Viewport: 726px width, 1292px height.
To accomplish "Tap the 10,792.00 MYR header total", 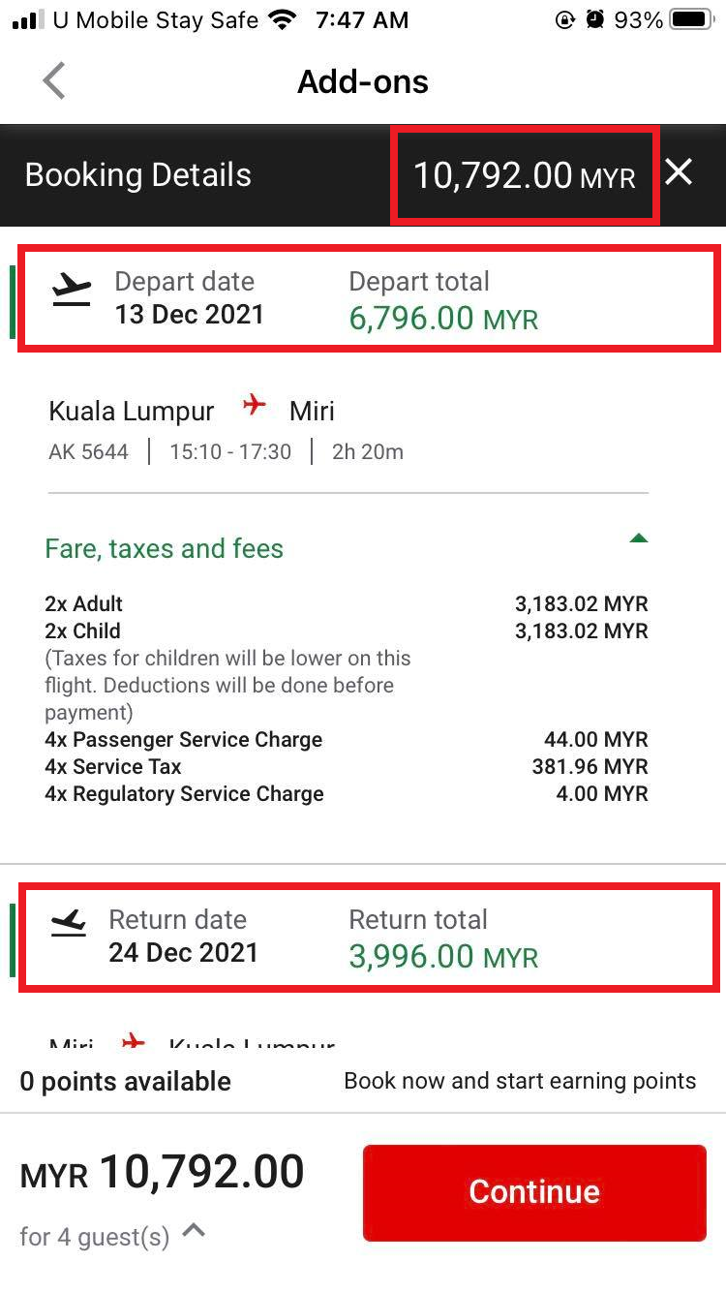I will coord(525,175).
